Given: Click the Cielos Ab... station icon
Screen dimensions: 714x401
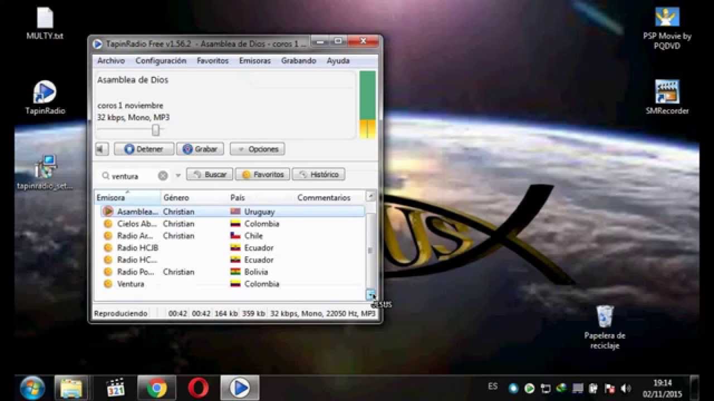Looking at the screenshot, I should [x=108, y=224].
